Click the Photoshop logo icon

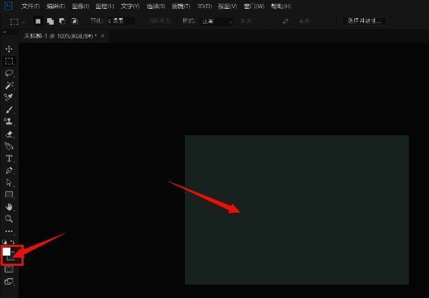[9, 6]
